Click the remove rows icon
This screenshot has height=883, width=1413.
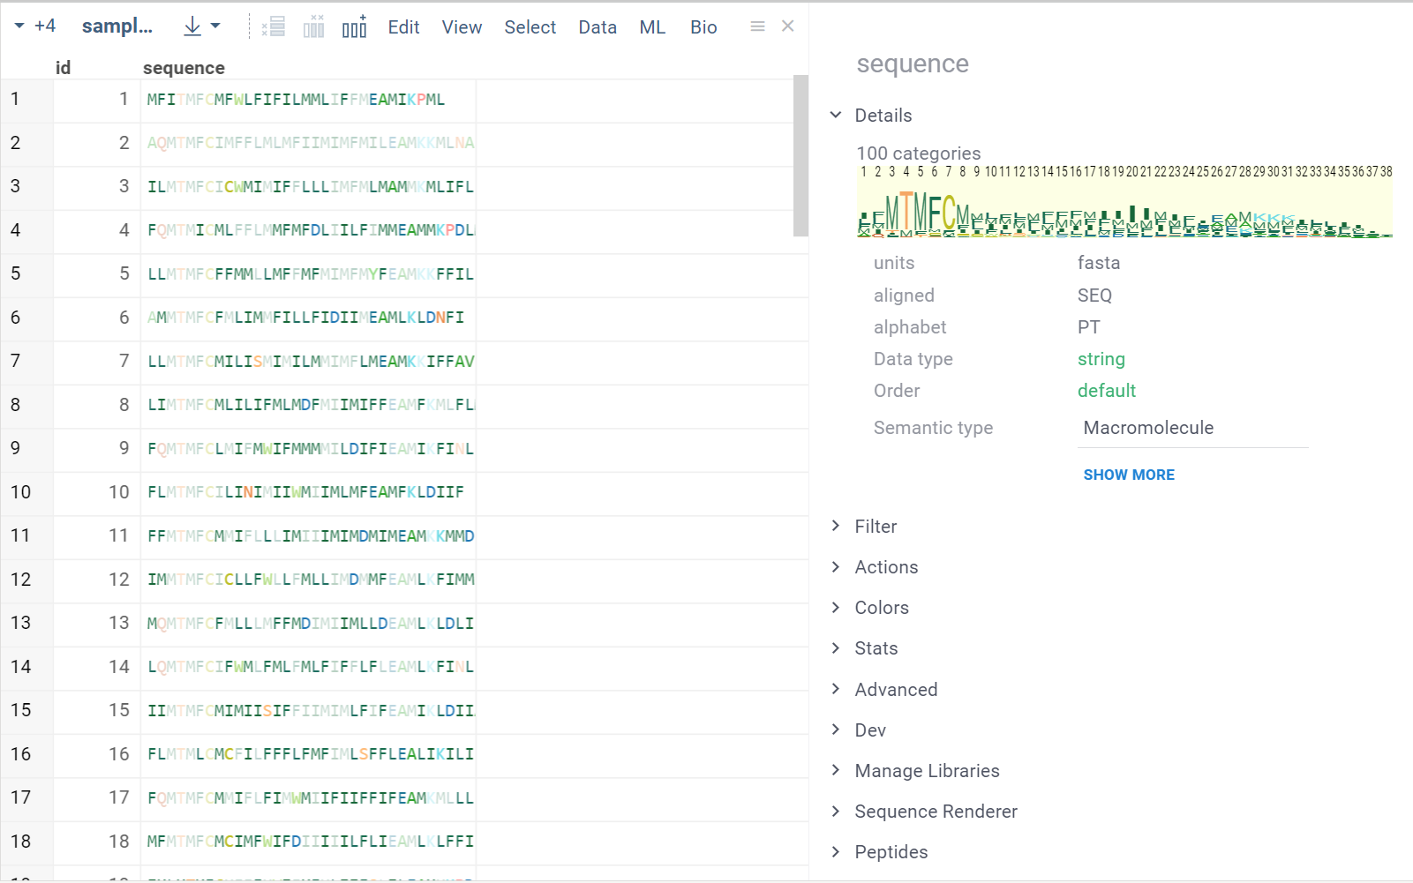(x=274, y=27)
